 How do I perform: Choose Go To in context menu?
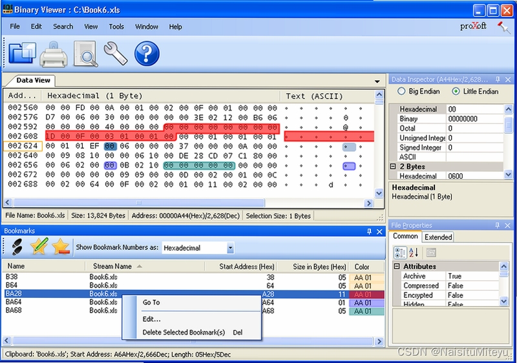[192, 302]
